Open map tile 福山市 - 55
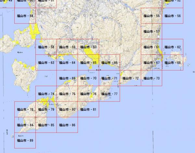195x153 pixels. 151,16
